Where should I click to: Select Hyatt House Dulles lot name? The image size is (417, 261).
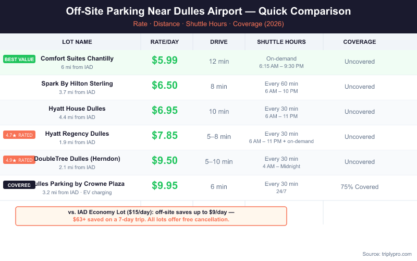(x=77, y=109)
